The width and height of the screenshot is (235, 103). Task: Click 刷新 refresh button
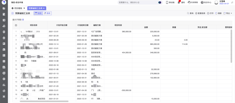[218, 13]
